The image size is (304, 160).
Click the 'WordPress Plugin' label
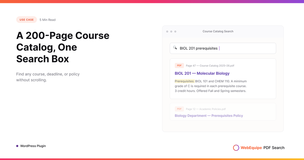(x=33, y=146)
